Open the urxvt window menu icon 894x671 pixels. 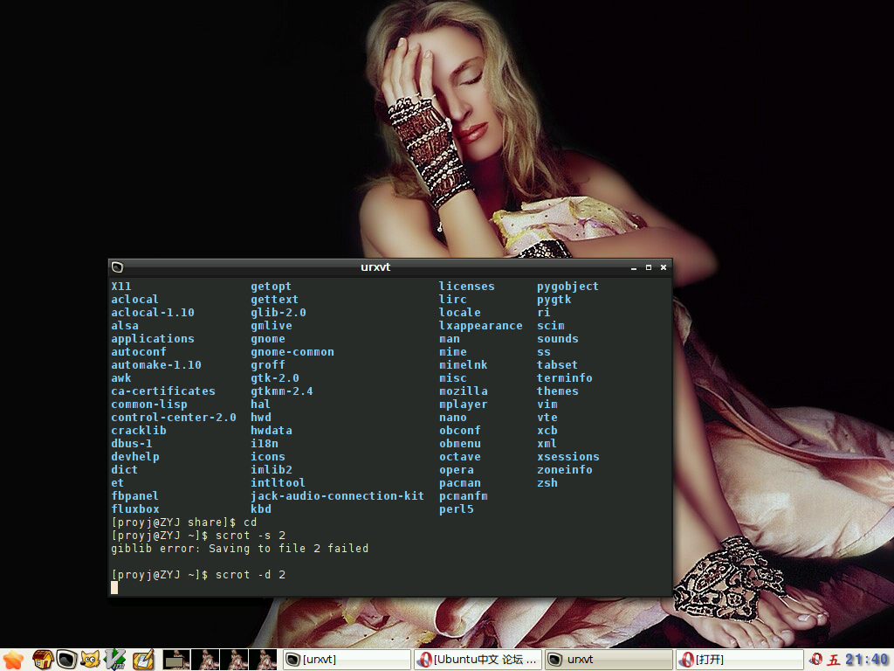pyautogui.click(x=118, y=267)
